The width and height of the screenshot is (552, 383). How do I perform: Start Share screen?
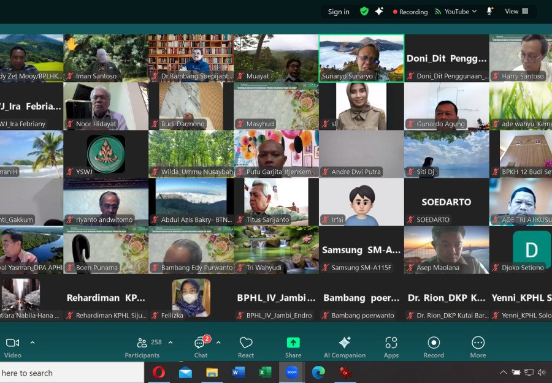pyautogui.click(x=293, y=346)
